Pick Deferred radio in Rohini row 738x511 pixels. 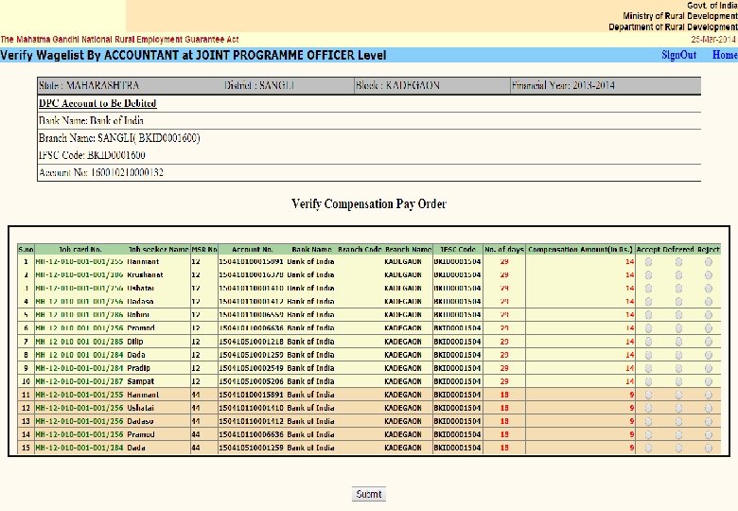pos(678,315)
